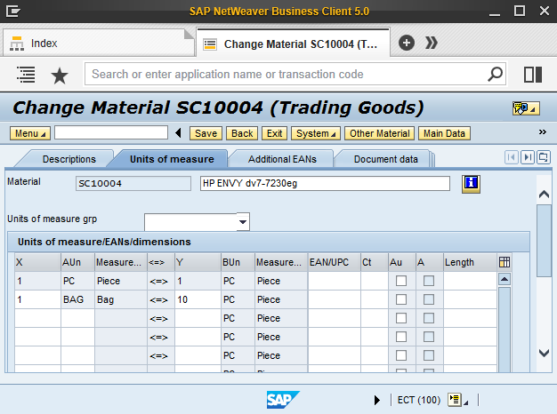
Task: Click the page scroll-down chevron
Action: [544, 353]
